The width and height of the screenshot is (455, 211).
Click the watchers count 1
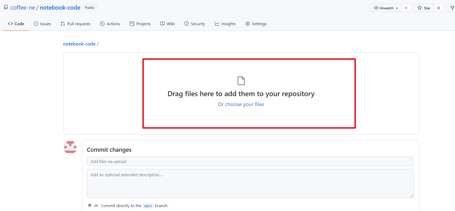pyautogui.click(x=406, y=8)
